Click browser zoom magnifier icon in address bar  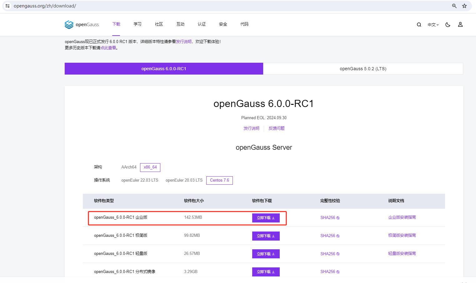pos(454,6)
